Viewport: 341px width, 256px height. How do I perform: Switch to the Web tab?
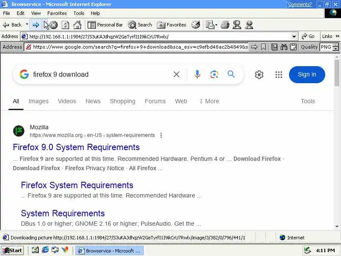[181, 101]
